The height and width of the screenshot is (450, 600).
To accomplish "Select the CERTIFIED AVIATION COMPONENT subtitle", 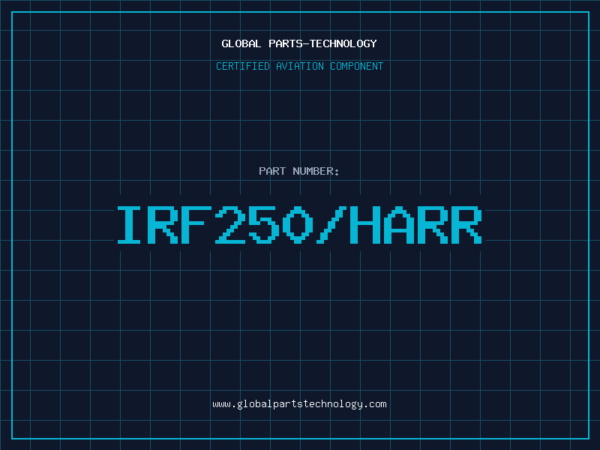I will 299,66.
